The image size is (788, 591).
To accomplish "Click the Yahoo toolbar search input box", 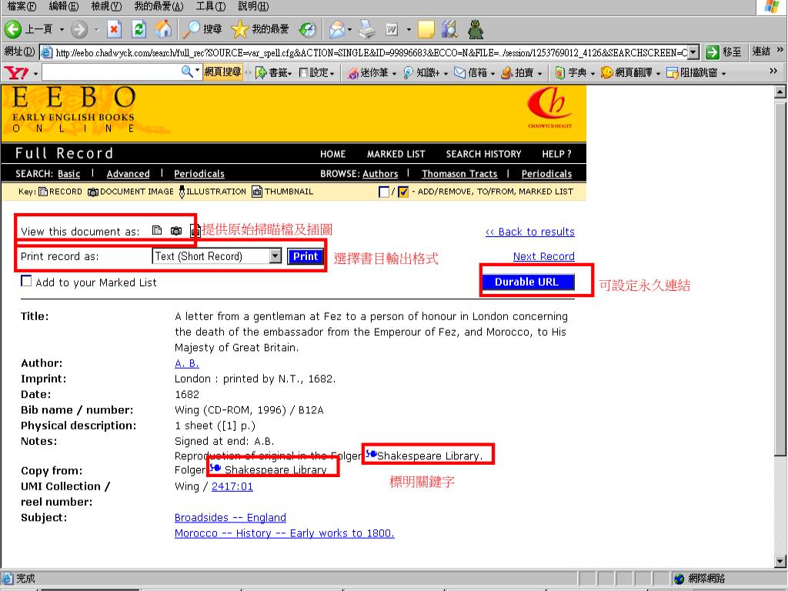I will pos(111,73).
